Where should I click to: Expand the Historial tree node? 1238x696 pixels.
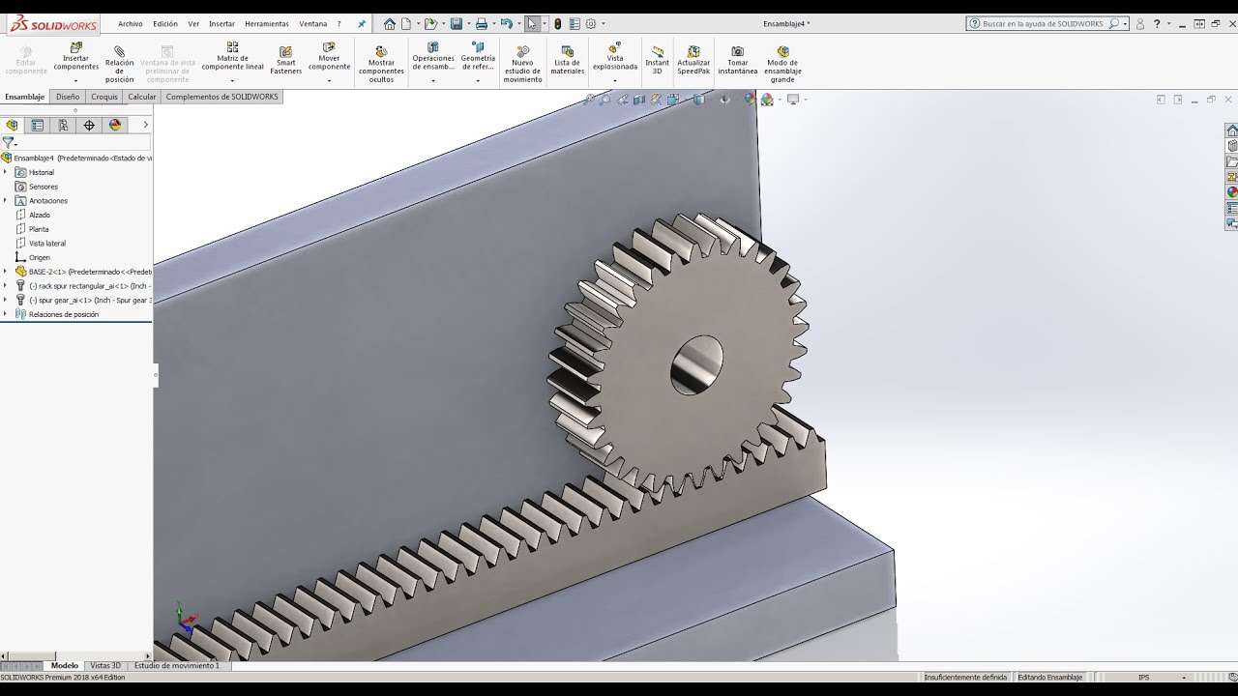click(x=5, y=172)
